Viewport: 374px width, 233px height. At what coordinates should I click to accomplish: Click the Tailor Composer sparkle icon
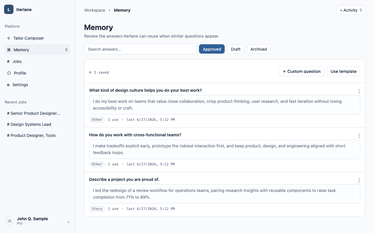coord(8,38)
